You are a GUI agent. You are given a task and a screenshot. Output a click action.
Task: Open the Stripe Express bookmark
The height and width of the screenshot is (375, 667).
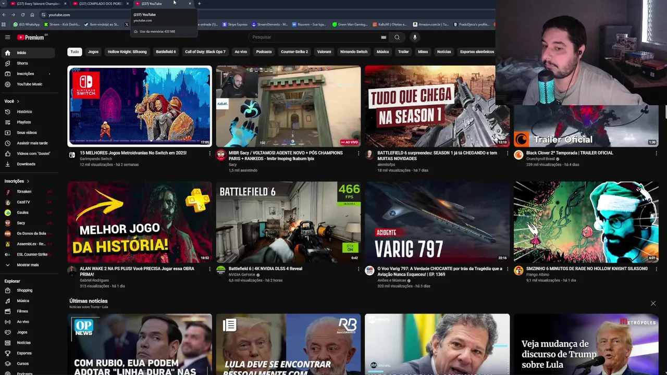pyautogui.click(x=234, y=24)
